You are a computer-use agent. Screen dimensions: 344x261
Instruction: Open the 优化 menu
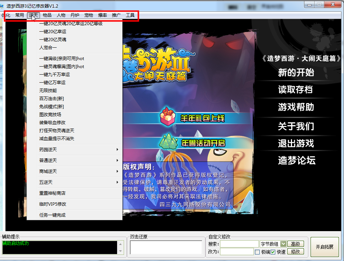(x=6, y=15)
